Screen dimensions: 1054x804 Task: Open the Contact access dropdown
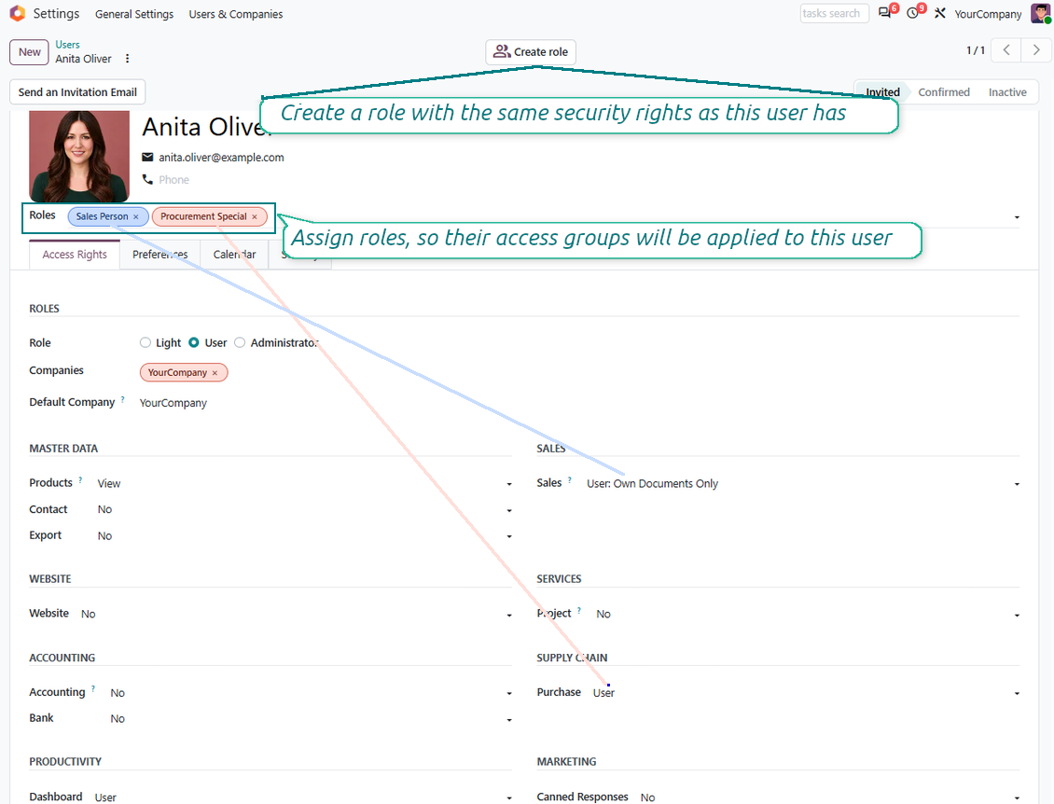pos(509,510)
